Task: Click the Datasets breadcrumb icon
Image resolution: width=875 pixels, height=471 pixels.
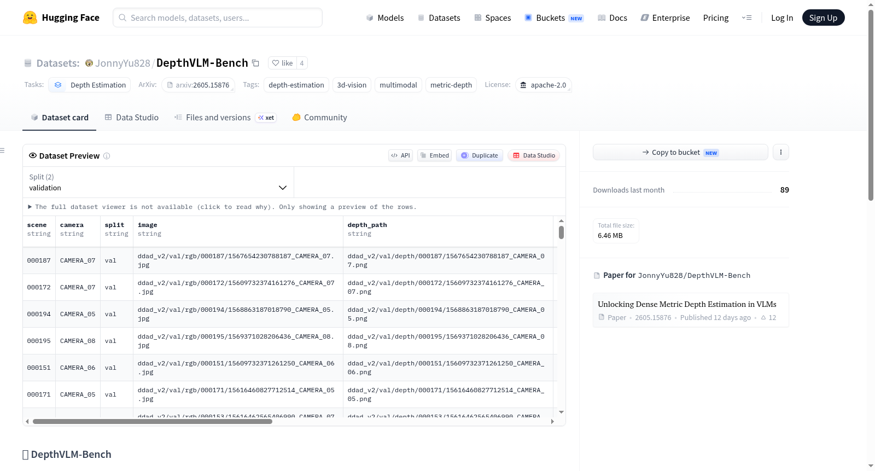Action: pos(28,63)
